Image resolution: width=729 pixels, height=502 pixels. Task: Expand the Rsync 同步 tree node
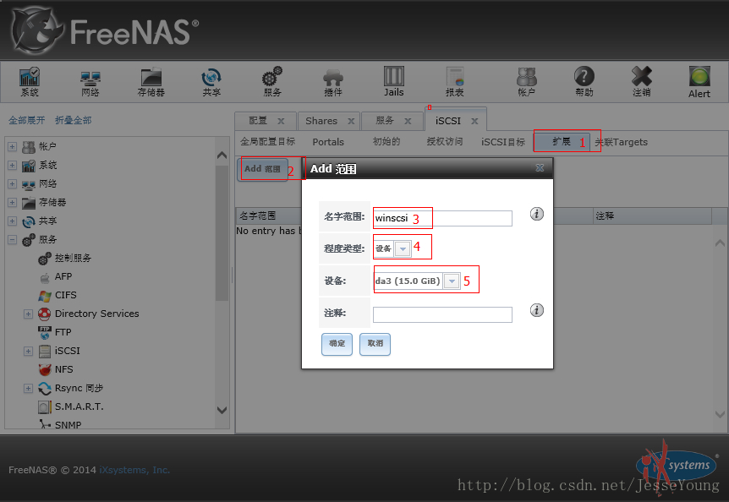28,388
